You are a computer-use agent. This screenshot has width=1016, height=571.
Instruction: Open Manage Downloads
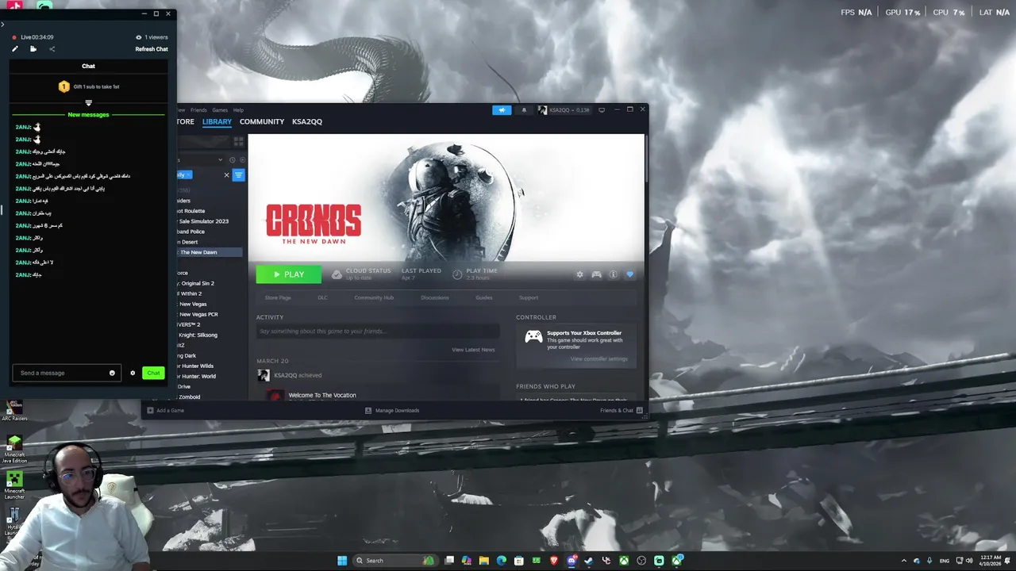tap(392, 410)
